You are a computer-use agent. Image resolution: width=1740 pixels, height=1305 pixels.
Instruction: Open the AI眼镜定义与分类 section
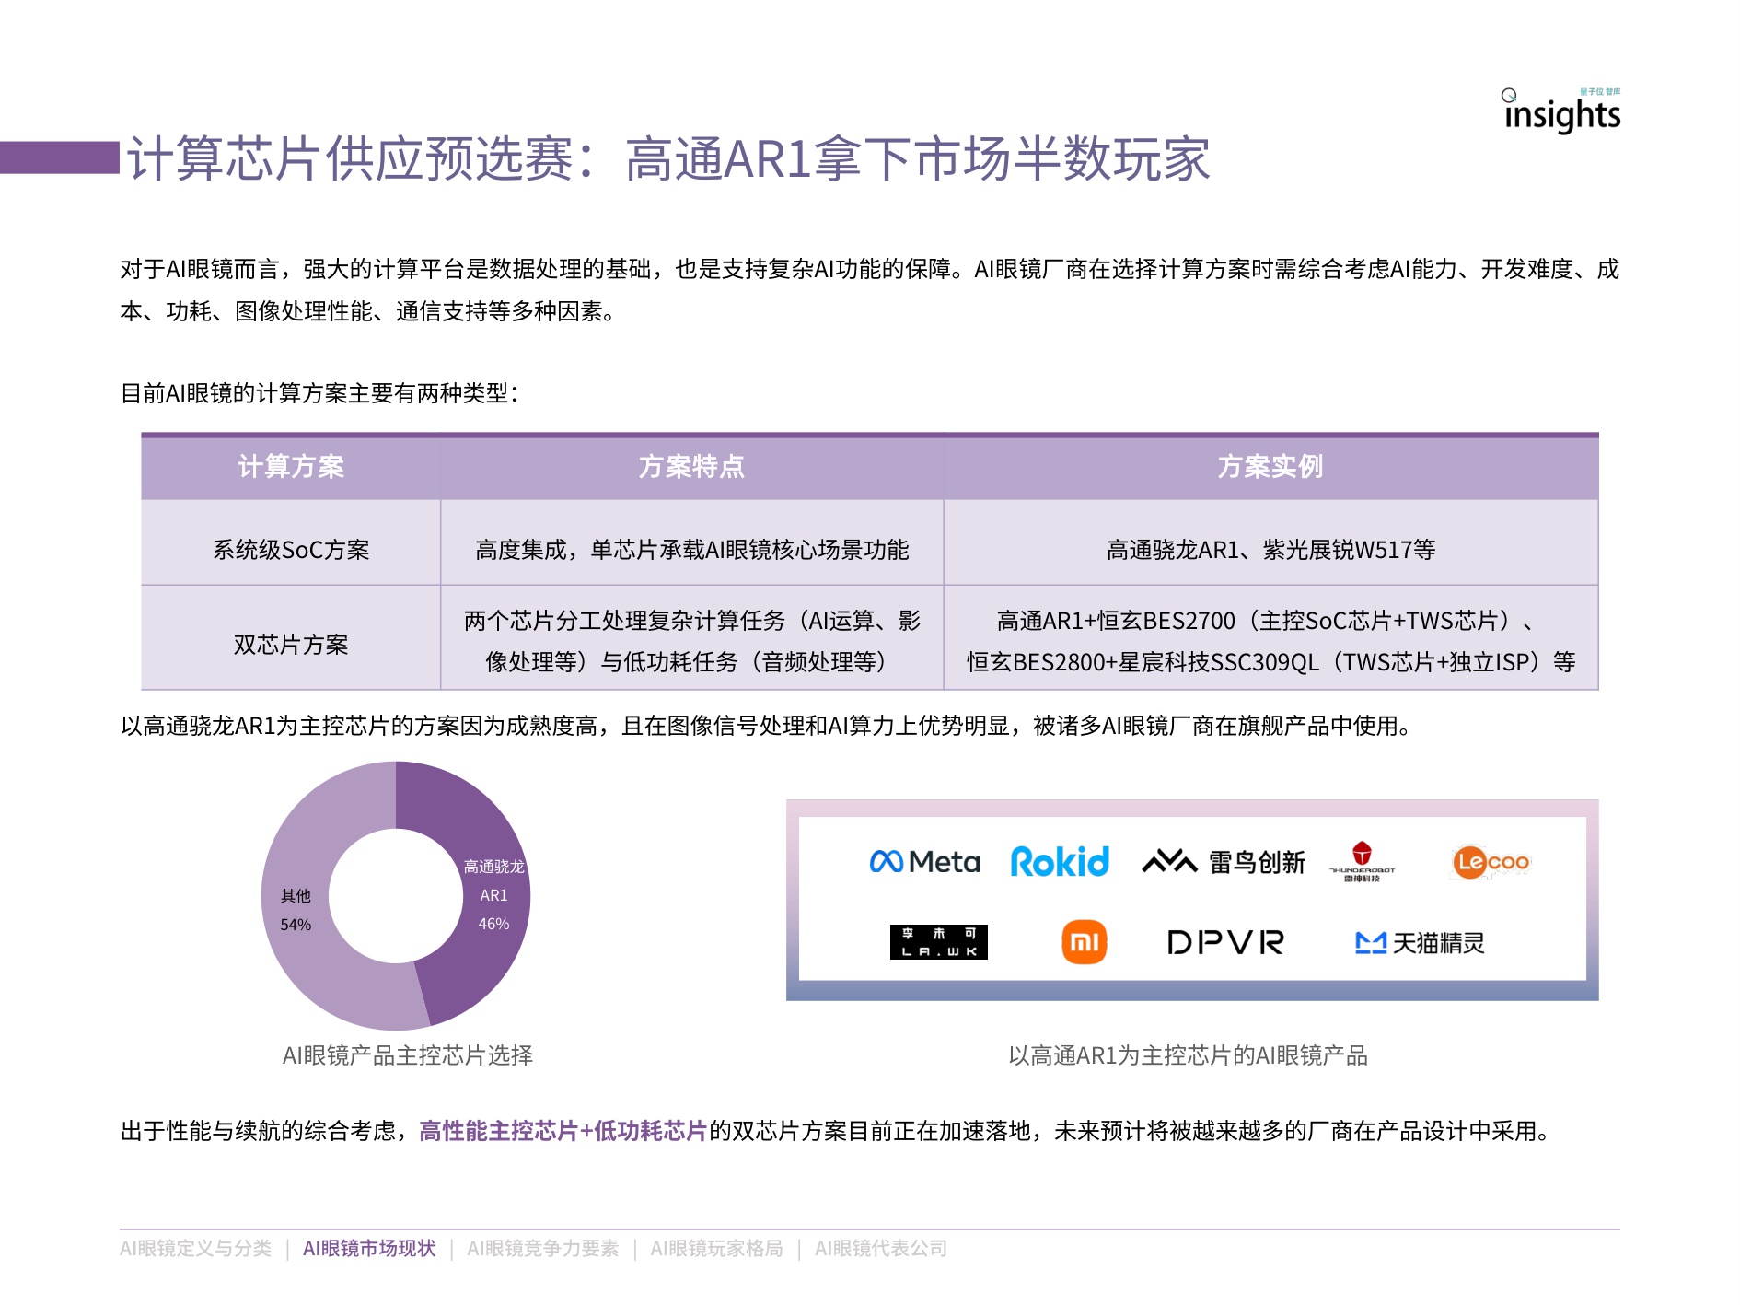coord(197,1250)
